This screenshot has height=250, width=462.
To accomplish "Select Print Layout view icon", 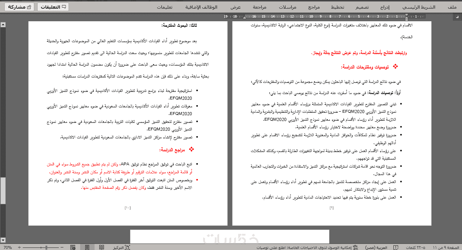I will pyautogui.click(x=87, y=247).
